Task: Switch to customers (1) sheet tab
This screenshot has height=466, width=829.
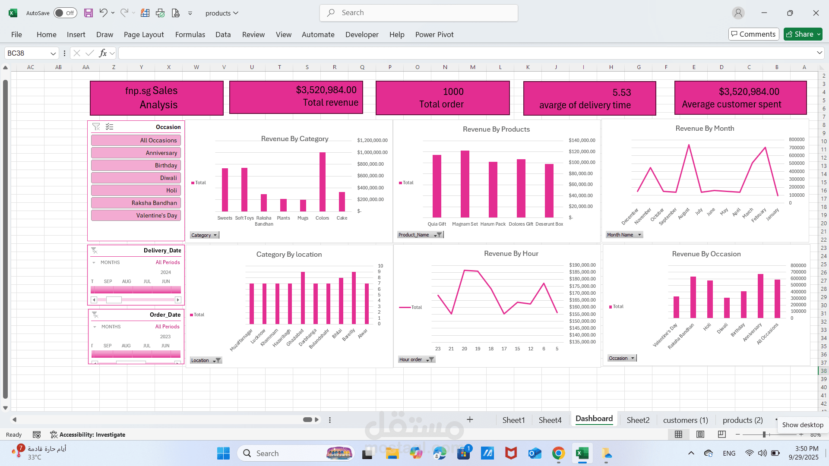Action: pyautogui.click(x=686, y=420)
